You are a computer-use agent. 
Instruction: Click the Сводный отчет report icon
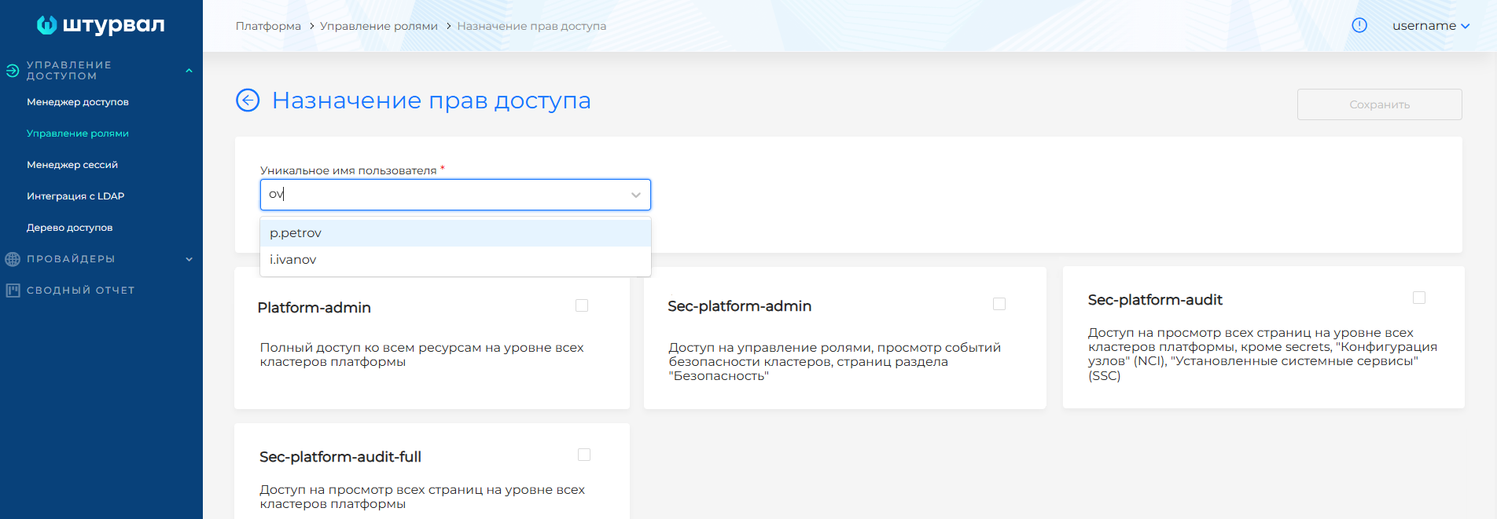(x=13, y=291)
